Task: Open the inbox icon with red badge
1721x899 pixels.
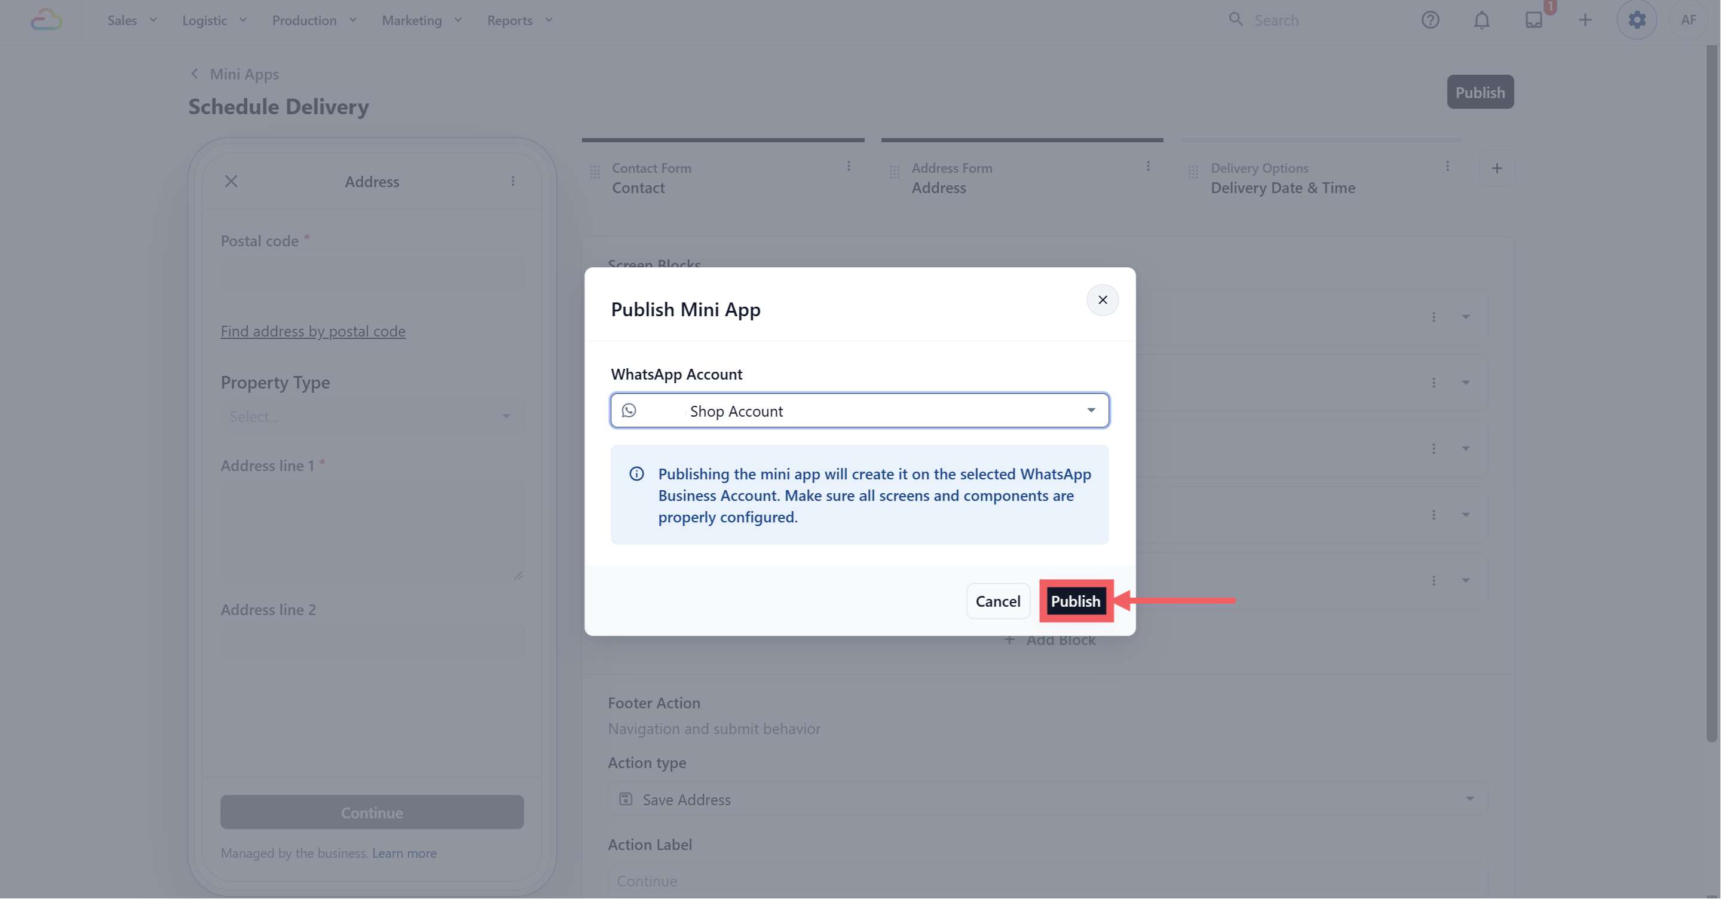Action: coord(1535,20)
